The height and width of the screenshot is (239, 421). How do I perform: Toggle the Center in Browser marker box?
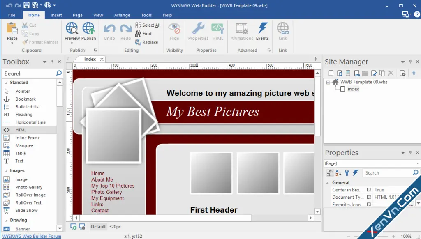(369, 190)
